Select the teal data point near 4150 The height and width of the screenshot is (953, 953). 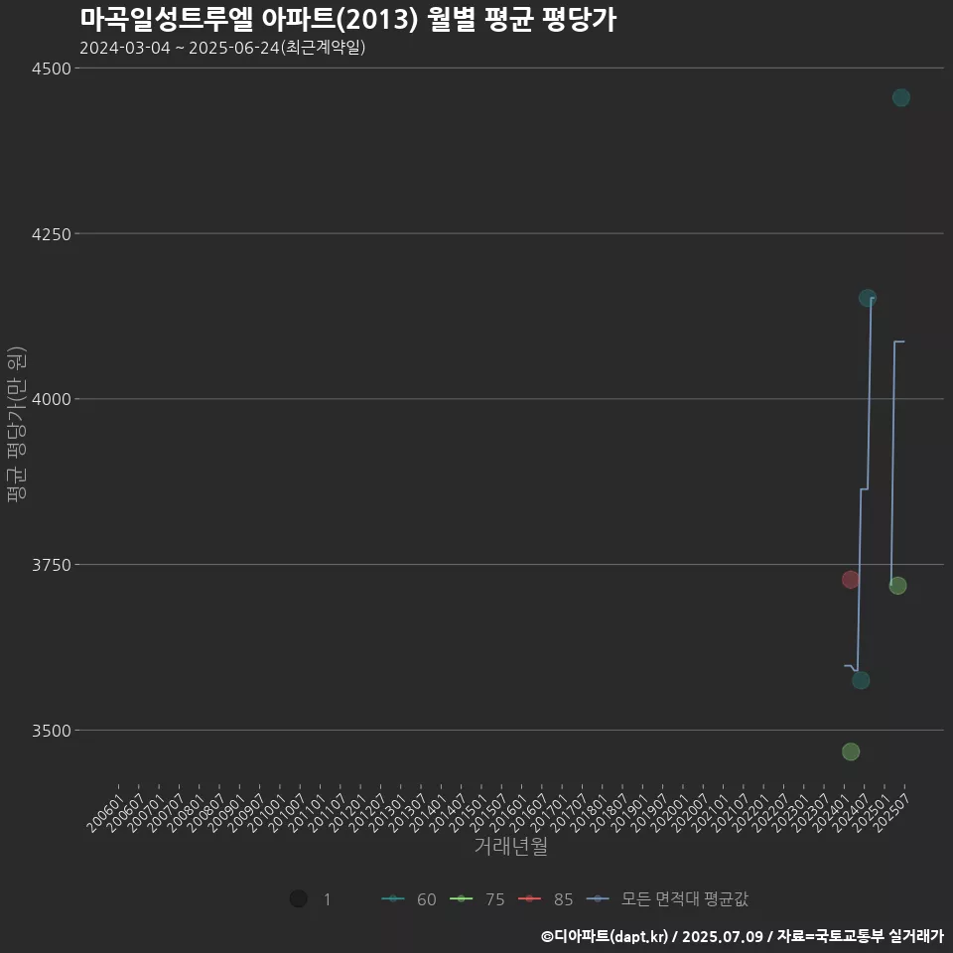click(x=868, y=297)
